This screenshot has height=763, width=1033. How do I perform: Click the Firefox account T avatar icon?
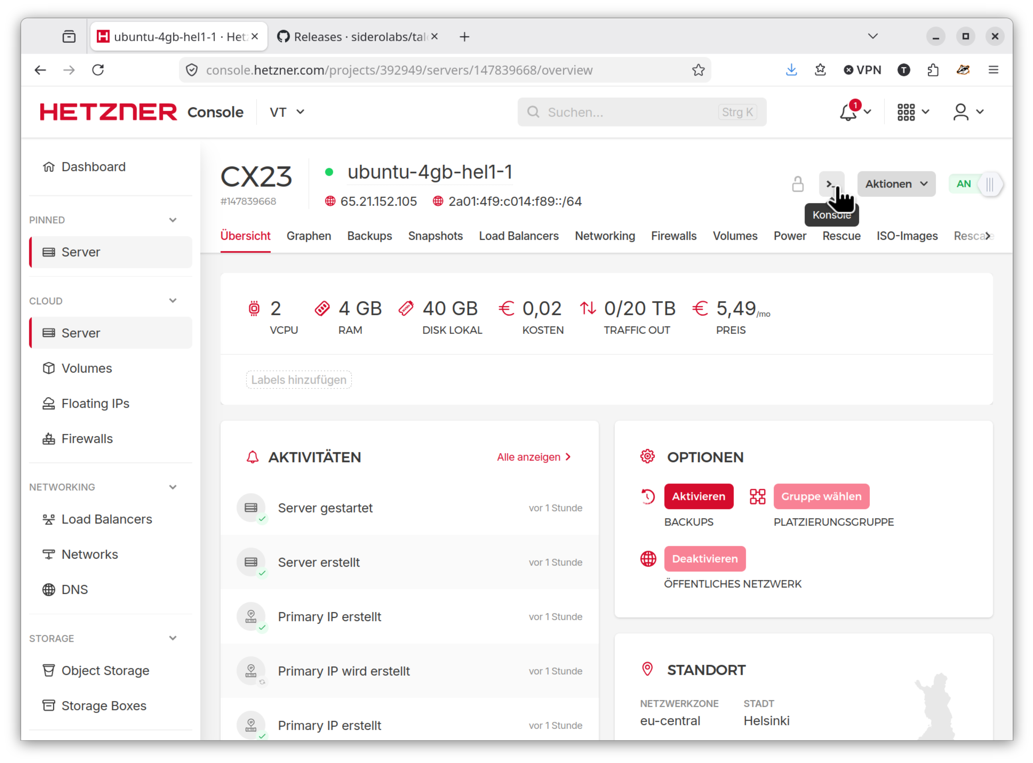point(904,70)
